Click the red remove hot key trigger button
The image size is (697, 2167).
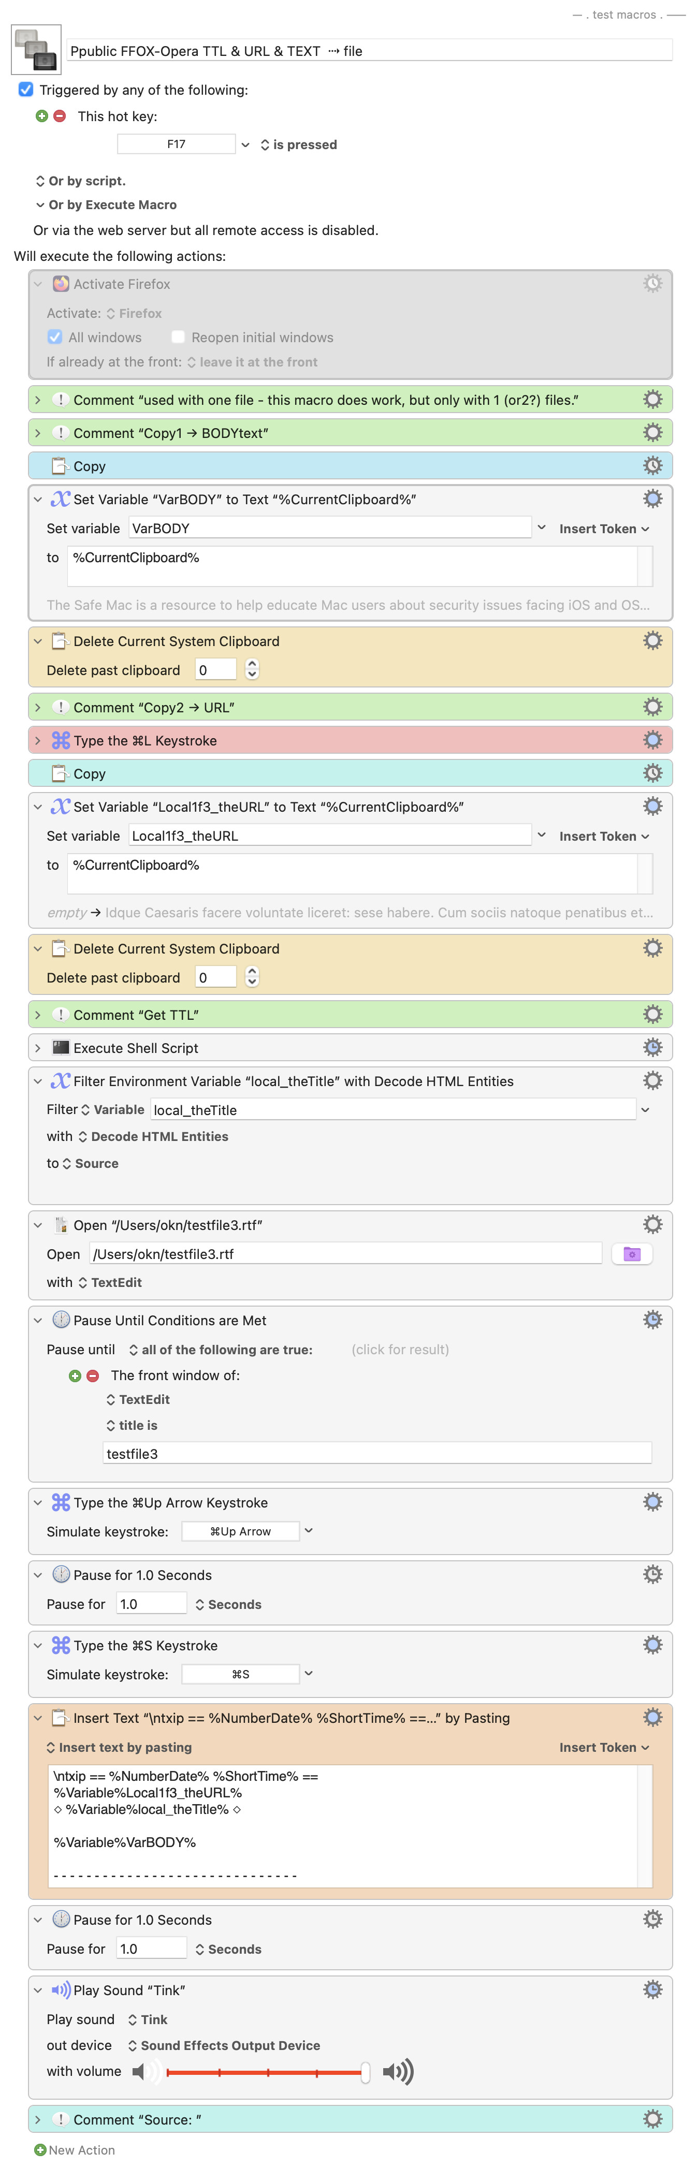[60, 116]
